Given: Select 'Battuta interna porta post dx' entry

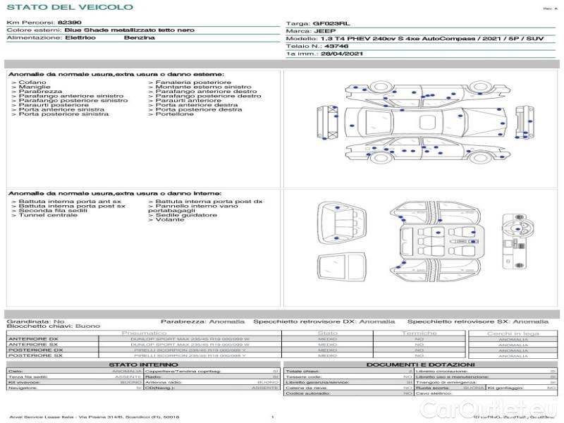Looking at the screenshot, I should coord(209,202).
